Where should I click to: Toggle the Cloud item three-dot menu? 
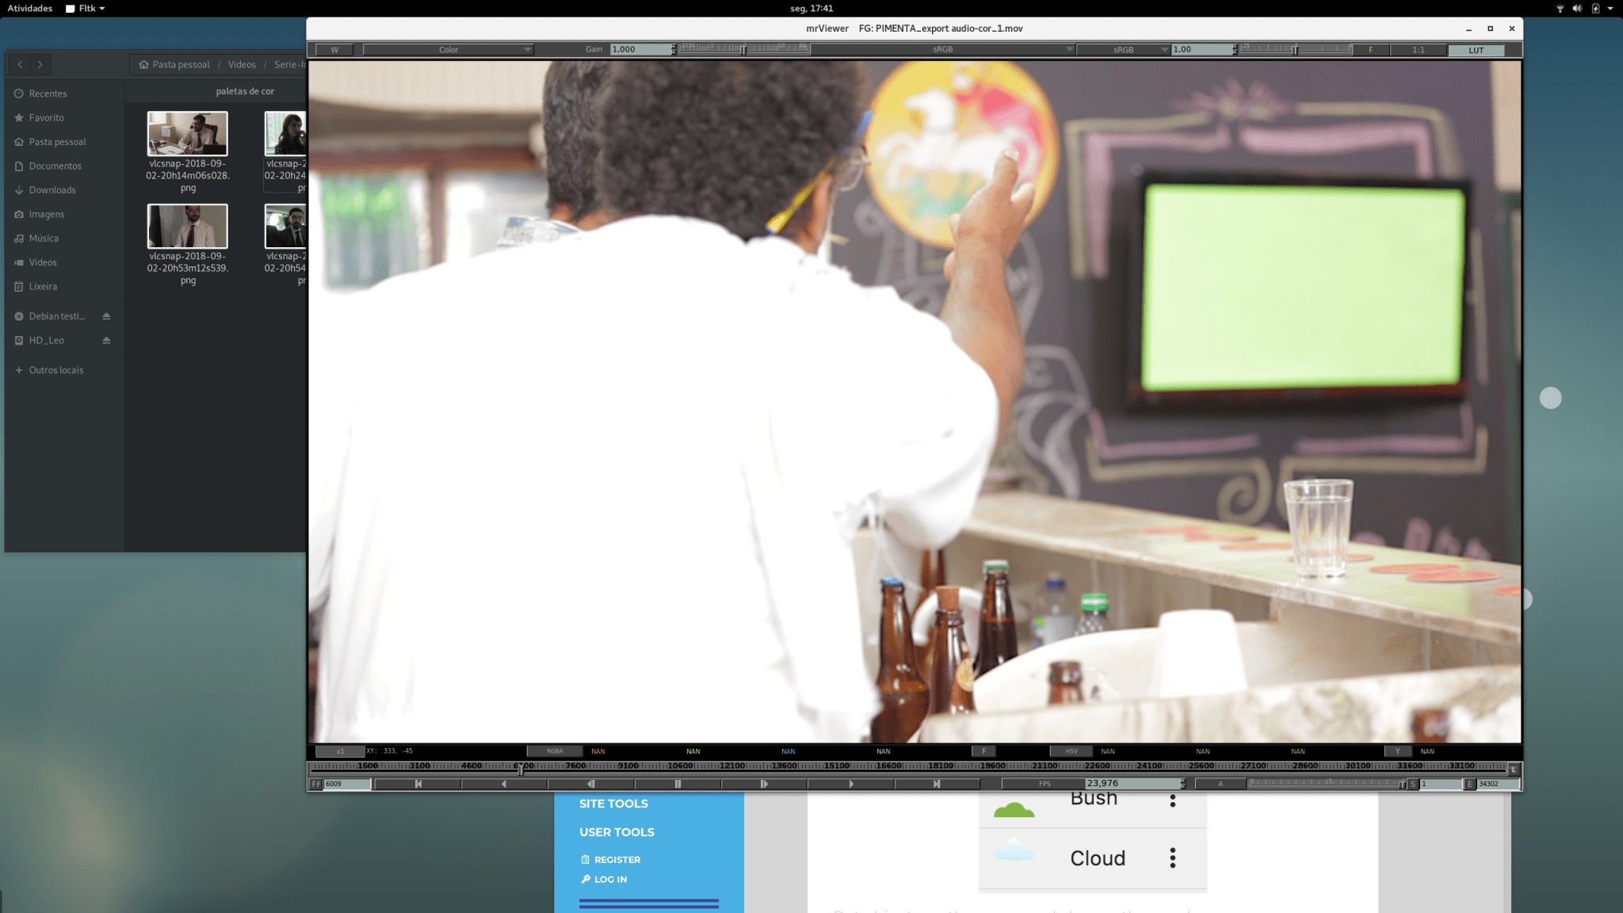point(1173,858)
